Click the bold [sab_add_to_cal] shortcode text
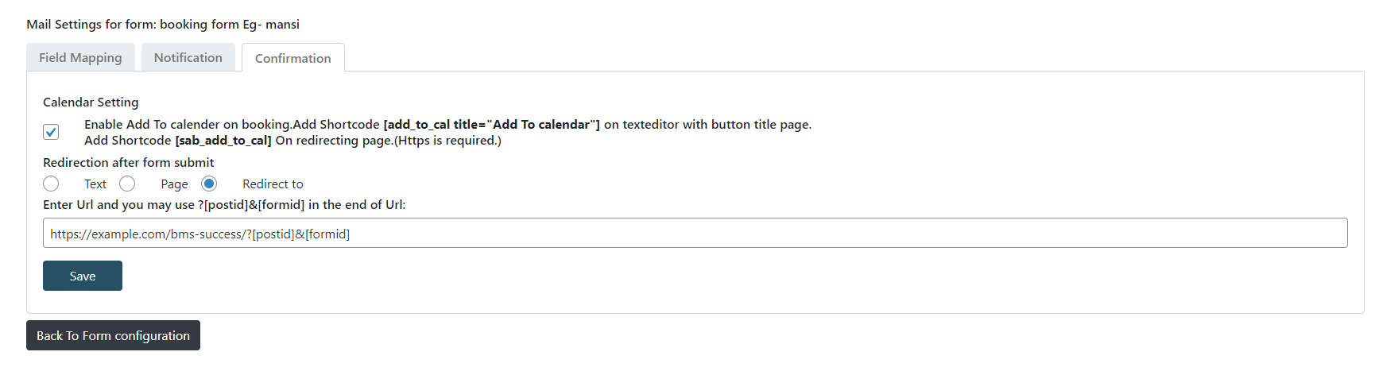1379x375 pixels. click(223, 141)
